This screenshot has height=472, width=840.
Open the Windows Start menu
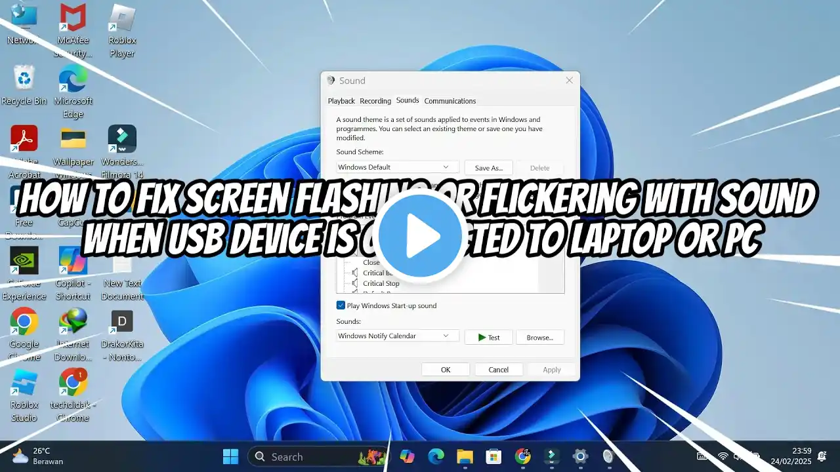click(x=231, y=456)
